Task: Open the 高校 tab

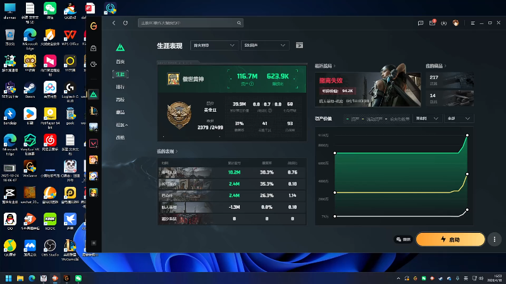Action: click(x=120, y=100)
